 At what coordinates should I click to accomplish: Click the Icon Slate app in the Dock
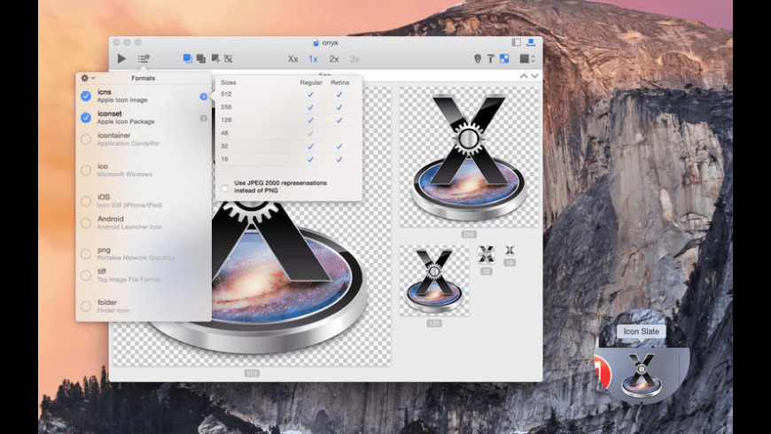click(642, 376)
